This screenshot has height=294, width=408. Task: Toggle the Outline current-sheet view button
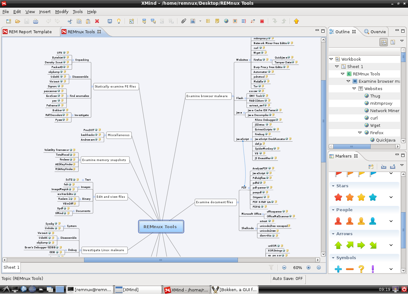coord(393,42)
